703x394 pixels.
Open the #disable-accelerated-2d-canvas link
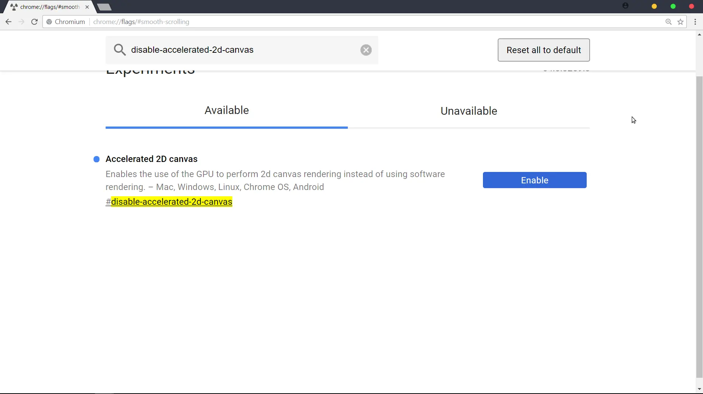click(x=169, y=202)
